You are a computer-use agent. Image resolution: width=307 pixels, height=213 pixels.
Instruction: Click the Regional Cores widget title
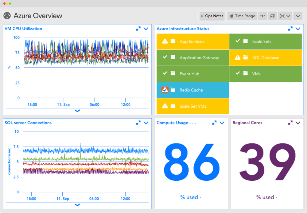247,123
